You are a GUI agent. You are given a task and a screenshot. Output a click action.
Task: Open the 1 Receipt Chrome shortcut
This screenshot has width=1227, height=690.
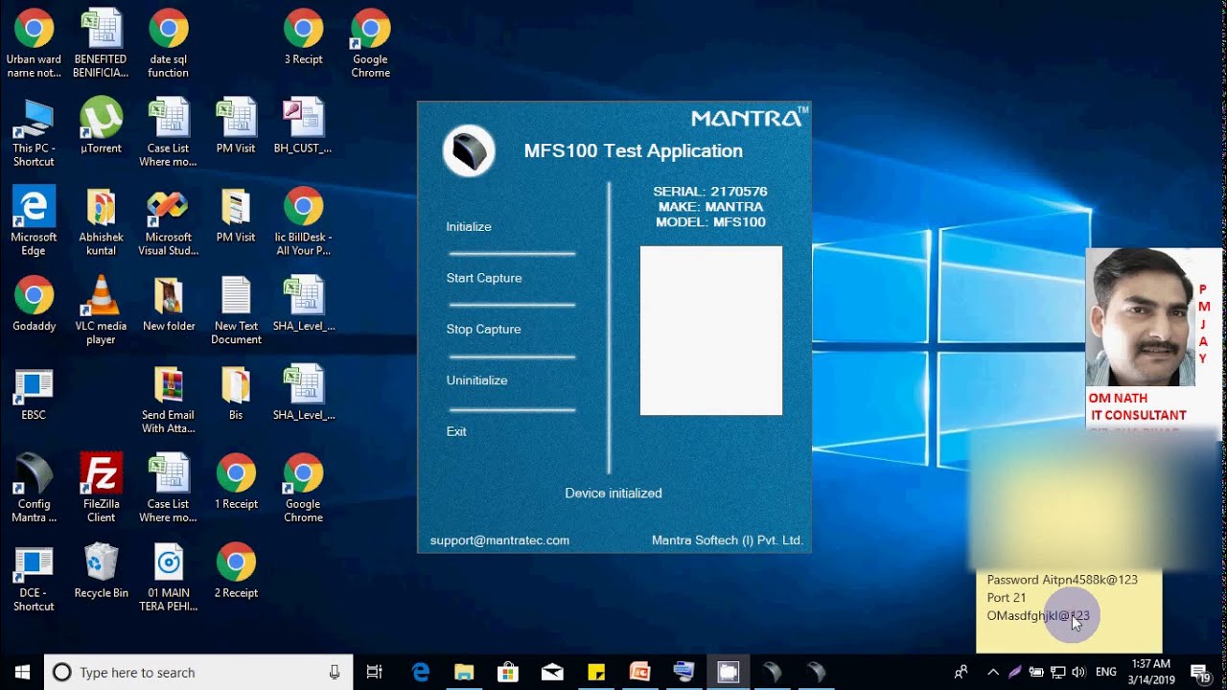pyautogui.click(x=236, y=483)
